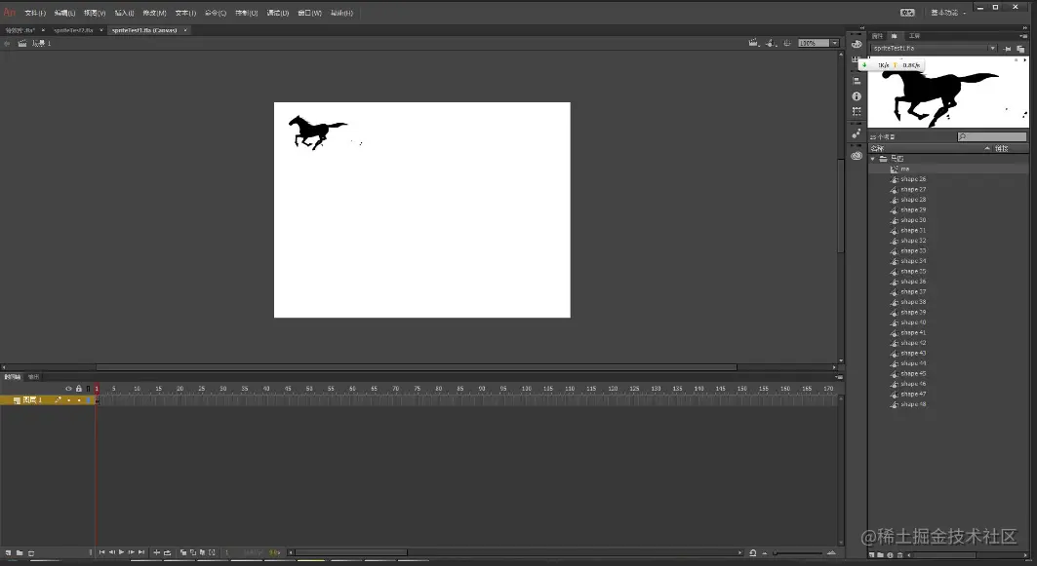Play the timeline animation
Screen dimensions: 1037x566
[x=122, y=552]
